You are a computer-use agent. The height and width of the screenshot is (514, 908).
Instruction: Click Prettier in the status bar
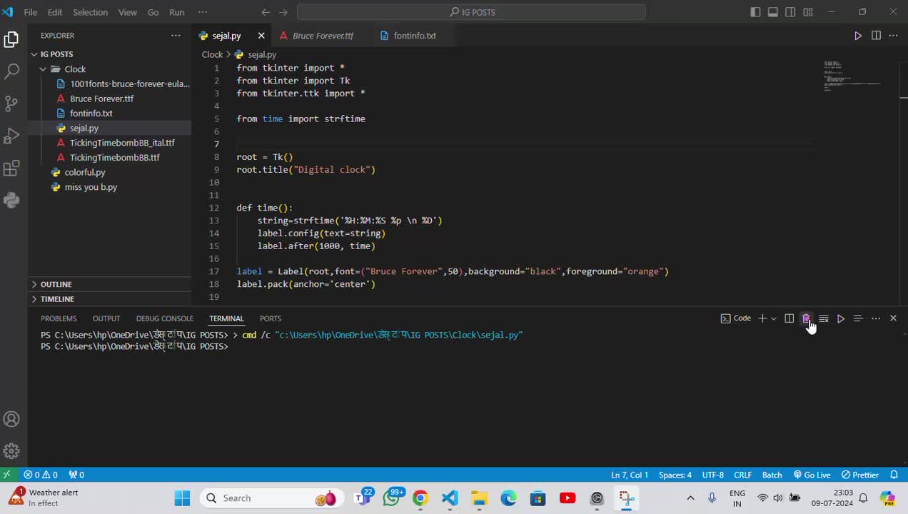point(860,475)
